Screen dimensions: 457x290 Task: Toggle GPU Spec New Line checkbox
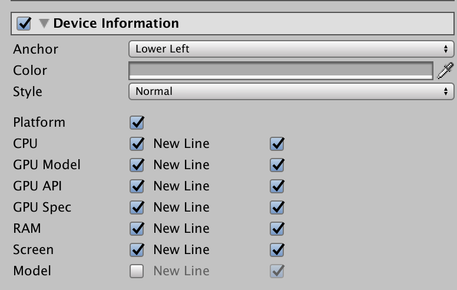coord(277,207)
